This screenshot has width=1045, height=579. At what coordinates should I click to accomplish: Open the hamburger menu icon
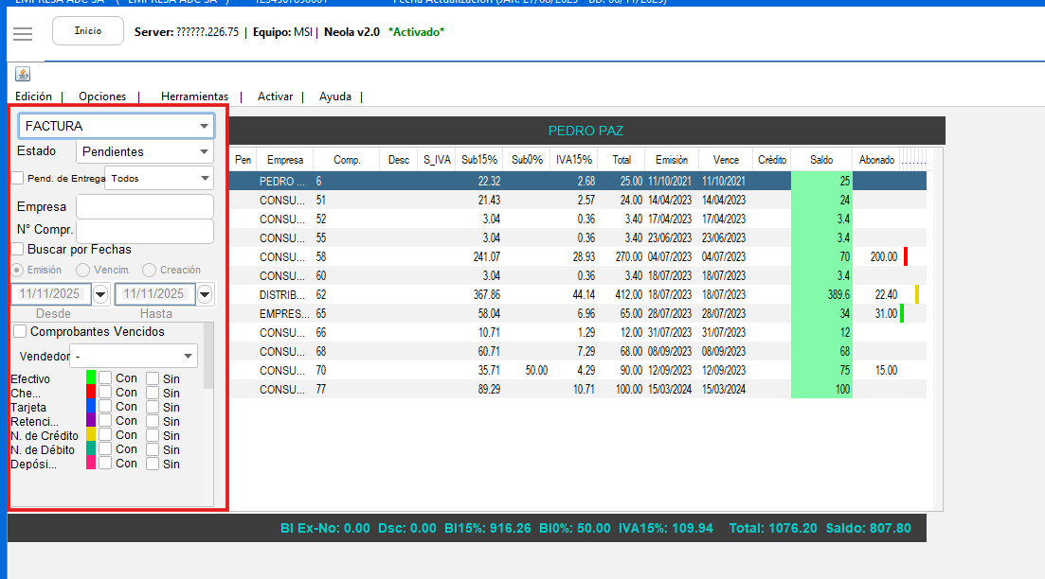point(23,33)
